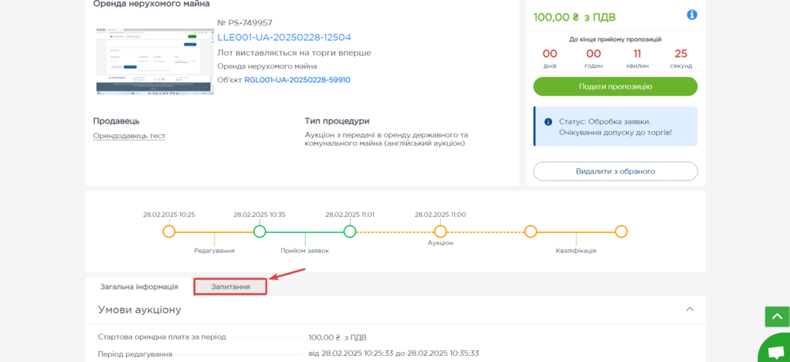Click the last circle marker on the timeline
The height and width of the screenshot is (362, 790).
[x=621, y=232]
